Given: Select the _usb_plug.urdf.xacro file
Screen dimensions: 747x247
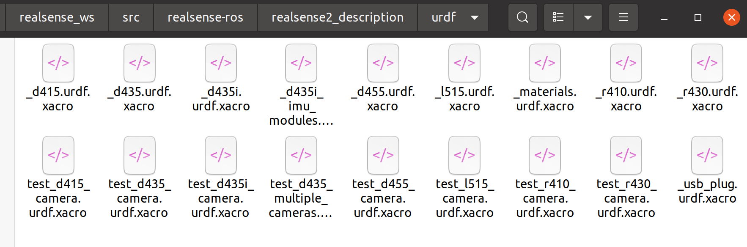Looking at the screenshot, I should [x=707, y=155].
